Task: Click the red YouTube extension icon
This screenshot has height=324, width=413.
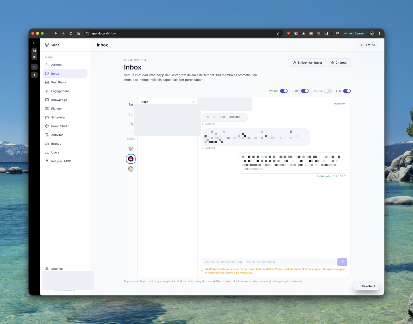Action: pos(289,33)
